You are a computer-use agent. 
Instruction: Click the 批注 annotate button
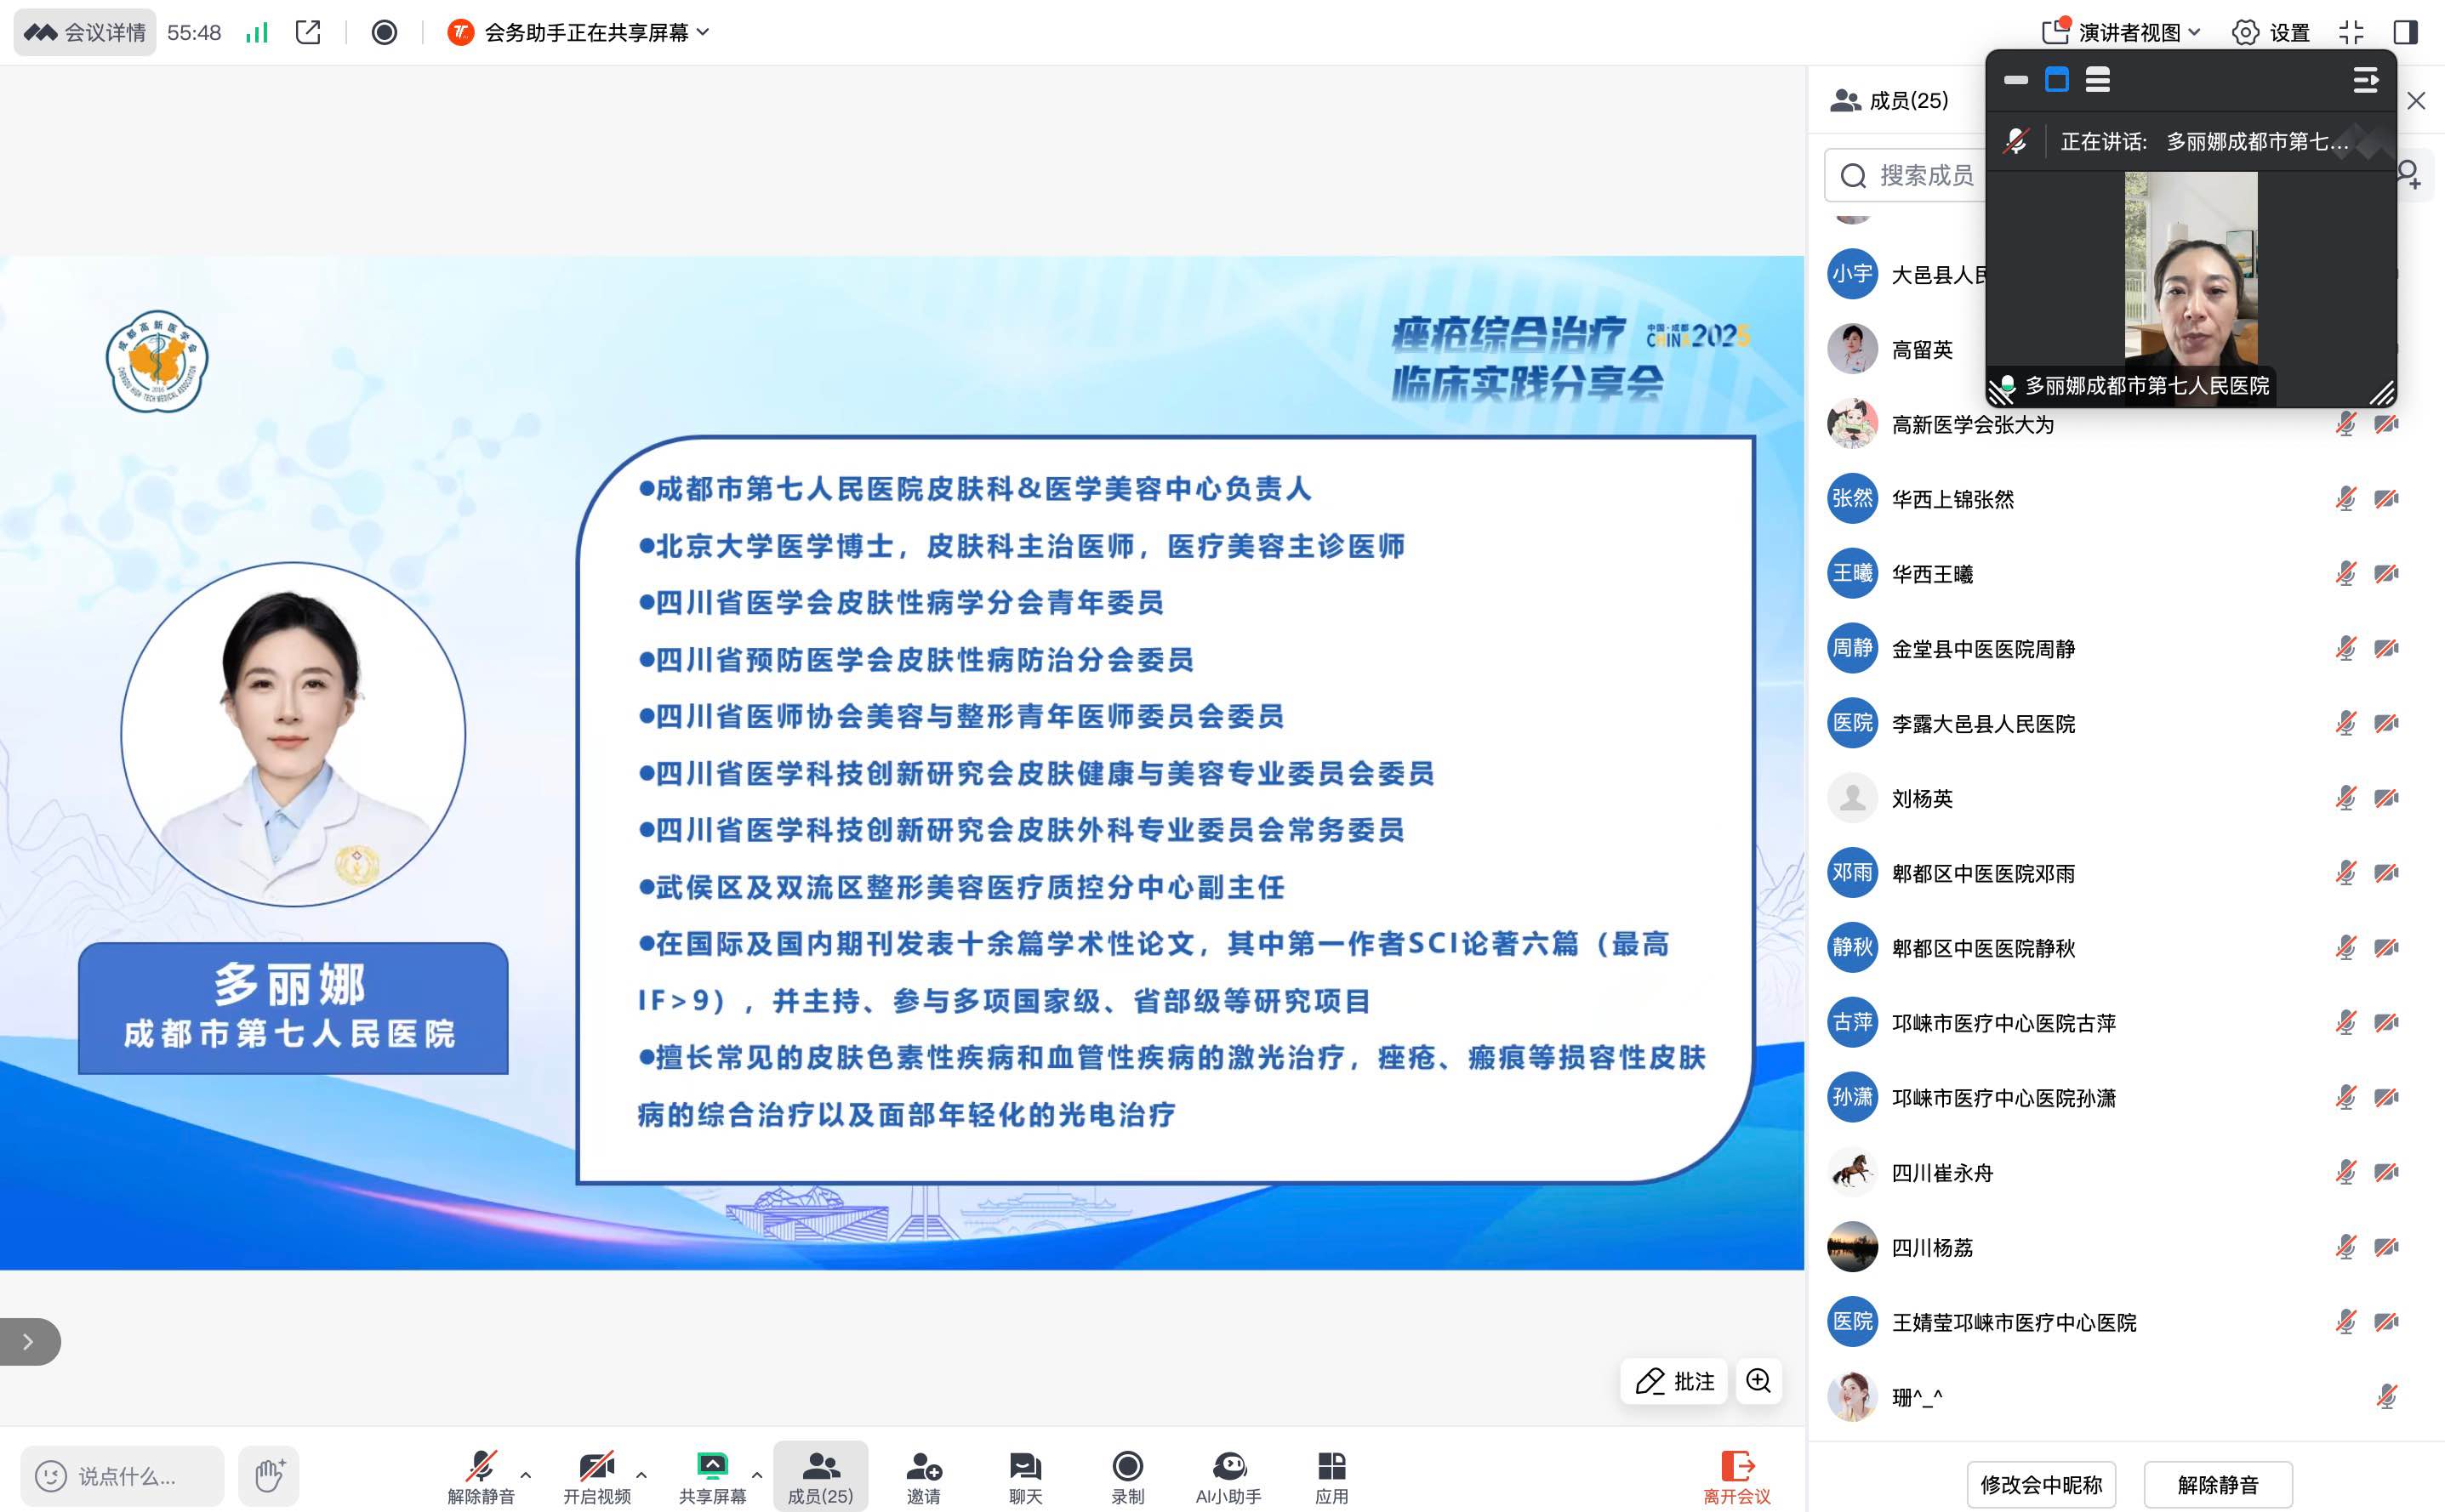pyautogui.click(x=1675, y=1381)
